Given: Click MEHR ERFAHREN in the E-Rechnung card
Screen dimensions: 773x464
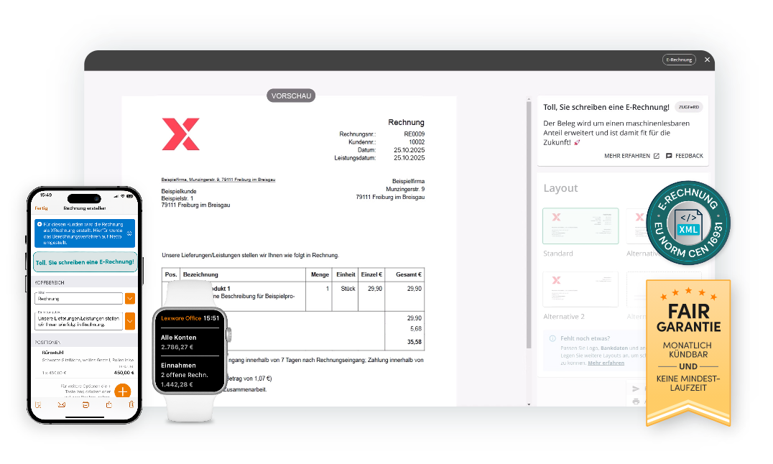Looking at the screenshot, I should pos(631,156).
